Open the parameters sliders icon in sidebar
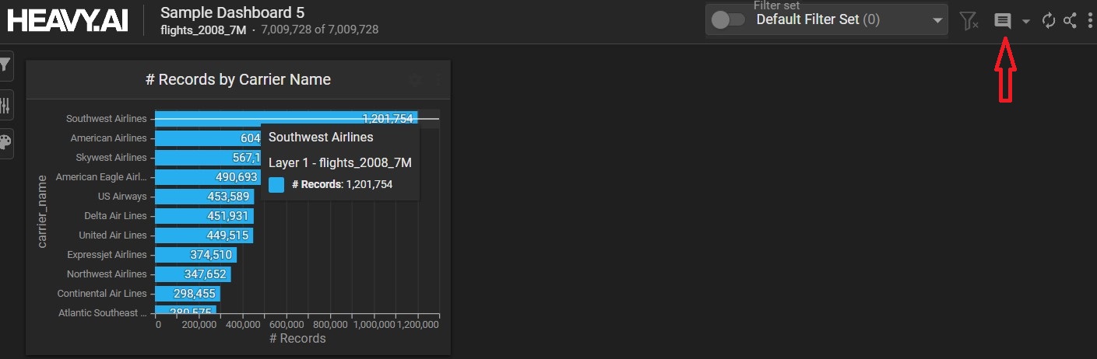Image resolution: width=1097 pixels, height=359 pixels. [x=5, y=105]
